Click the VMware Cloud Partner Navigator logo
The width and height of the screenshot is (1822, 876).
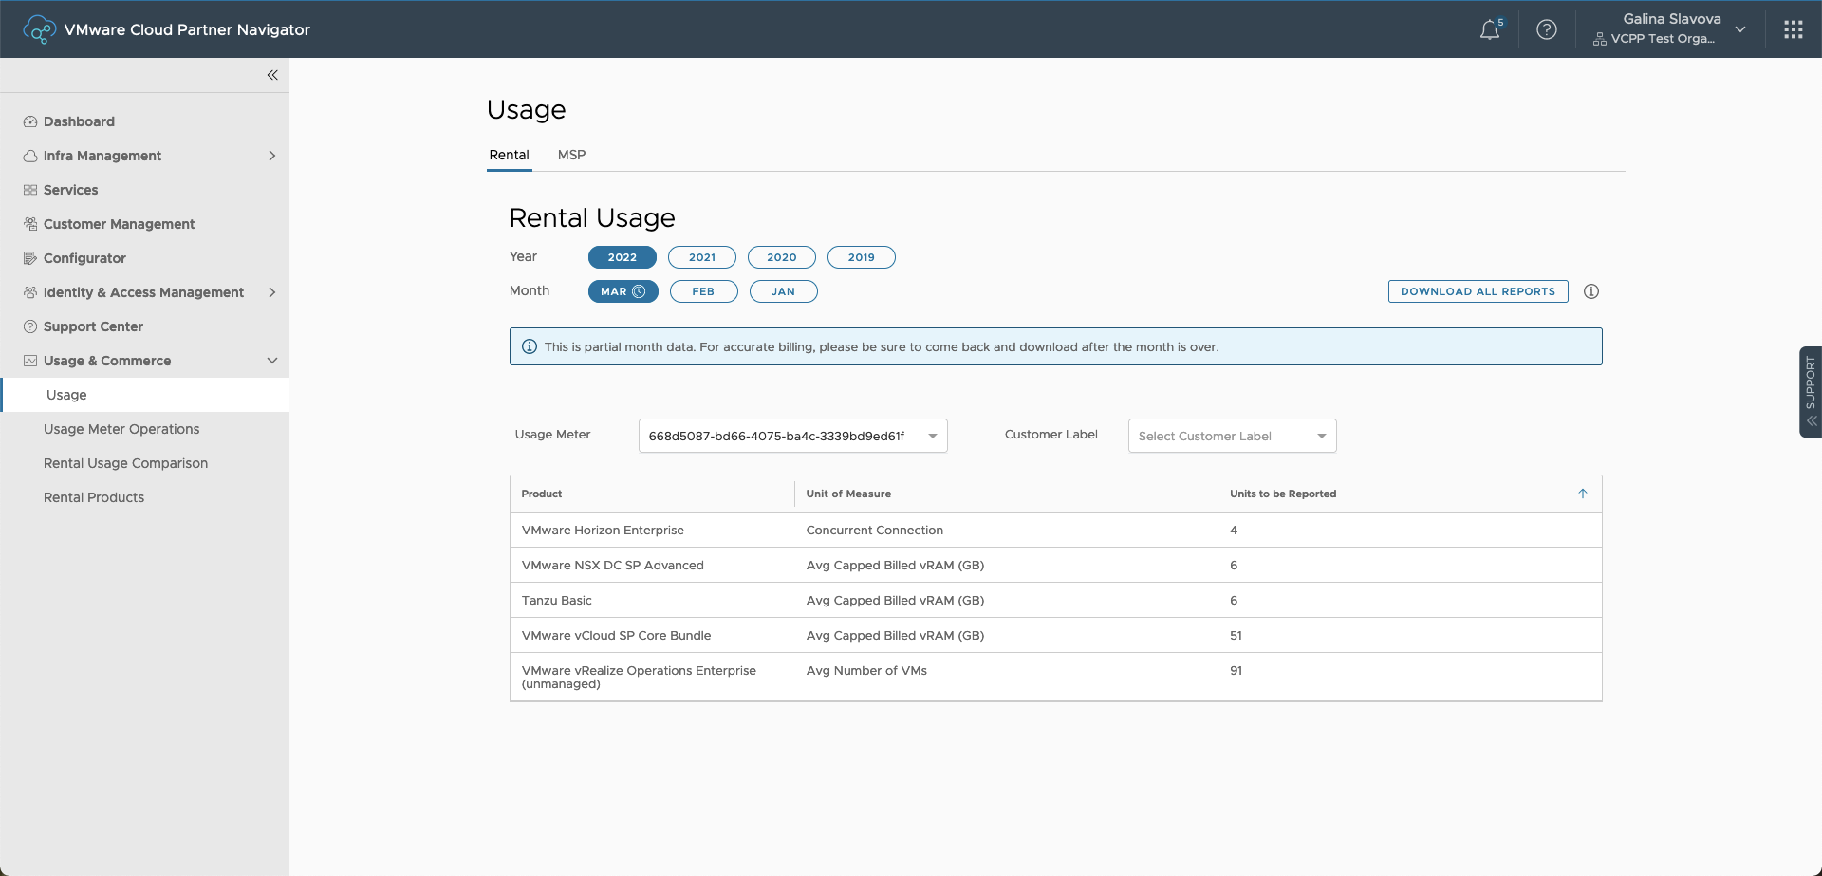39,29
